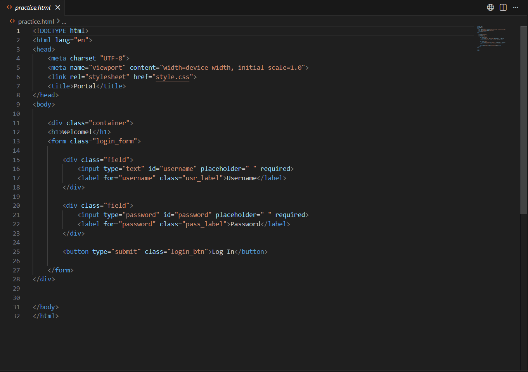Viewport: 528px width, 372px height.
Task: Close the practice.html tab
Action: click(x=58, y=7)
